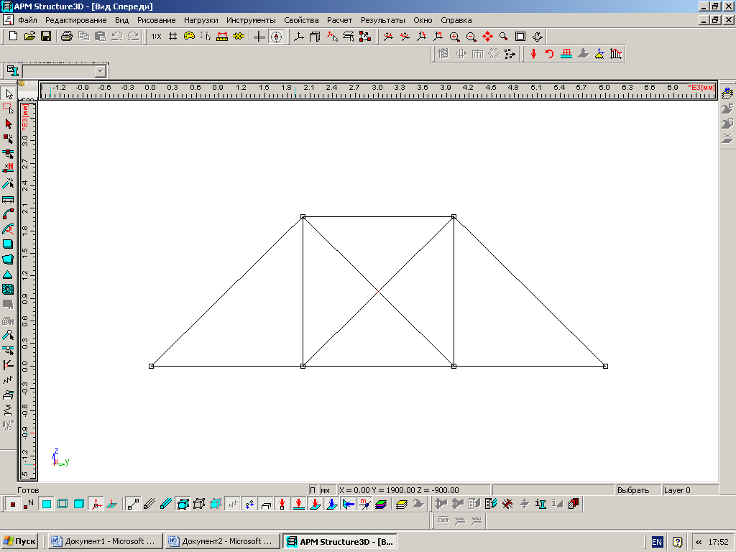
Task: Toggle the grid display button
Action: [172, 36]
